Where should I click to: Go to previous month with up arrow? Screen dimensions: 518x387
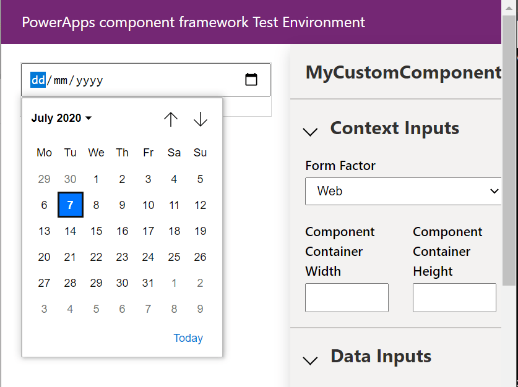click(x=171, y=119)
